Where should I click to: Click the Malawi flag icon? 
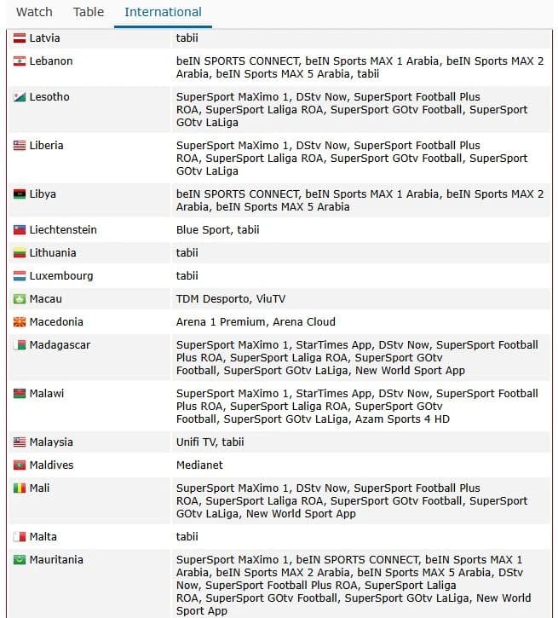pos(20,394)
